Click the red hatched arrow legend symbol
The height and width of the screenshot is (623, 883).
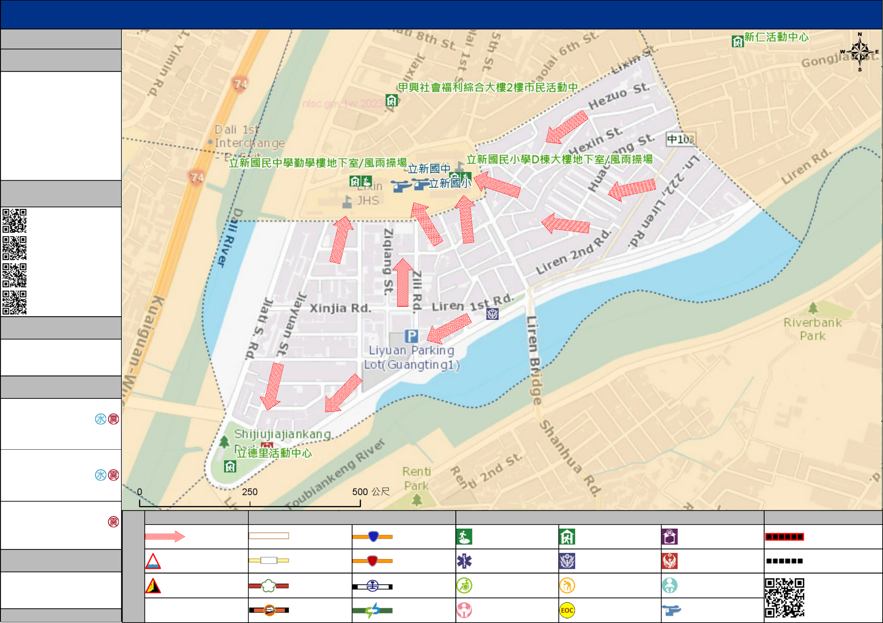pos(165,536)
